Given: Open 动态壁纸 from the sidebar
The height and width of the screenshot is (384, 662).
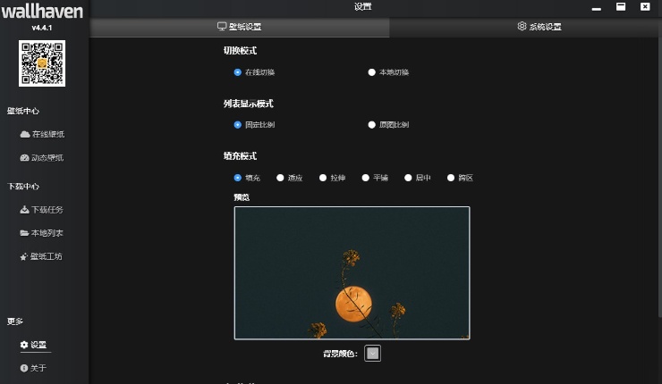Looking at the screenshot, I should [42, 158].
